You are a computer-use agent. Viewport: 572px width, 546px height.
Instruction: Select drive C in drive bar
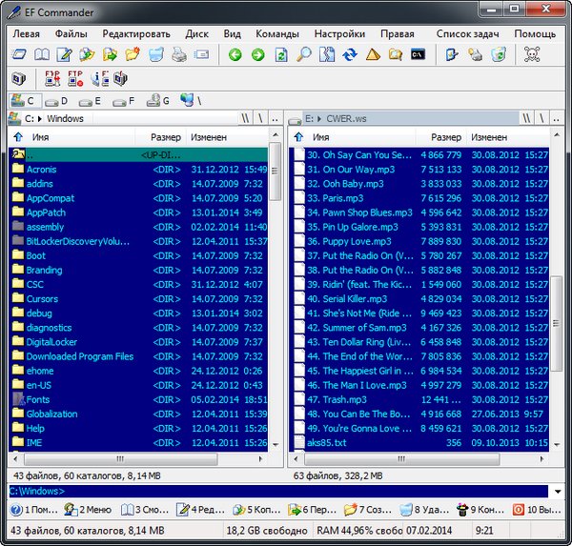[x=22, y=100]
